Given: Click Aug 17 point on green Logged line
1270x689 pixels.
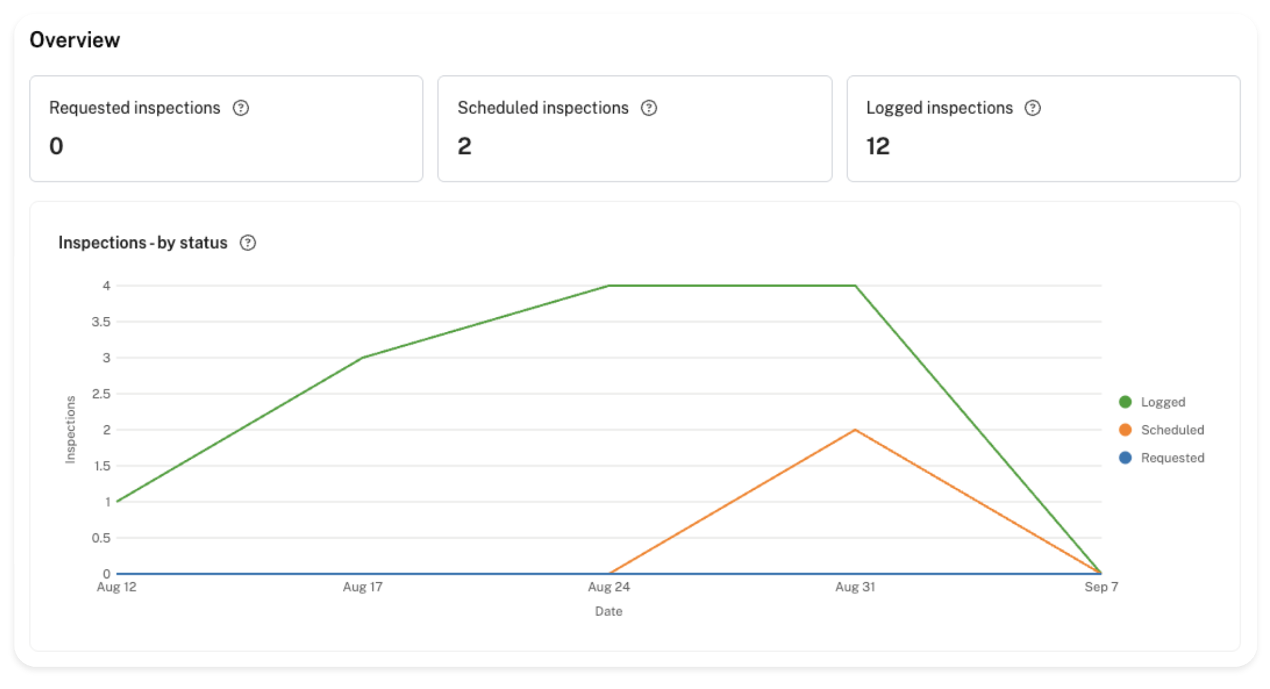Looking at the screenshot, I should tap(362, 358).
